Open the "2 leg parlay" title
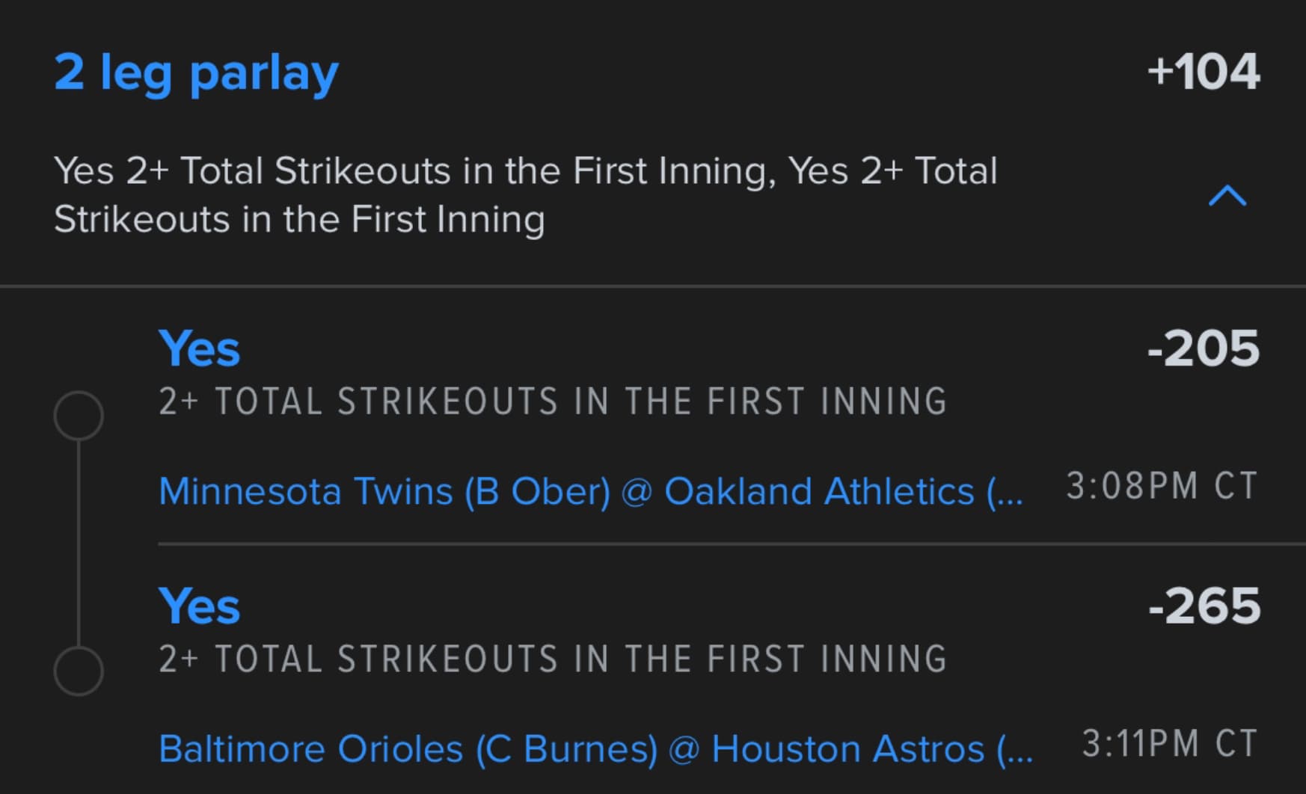Viewport: 1306px width, 794px height. pos(196,73)
